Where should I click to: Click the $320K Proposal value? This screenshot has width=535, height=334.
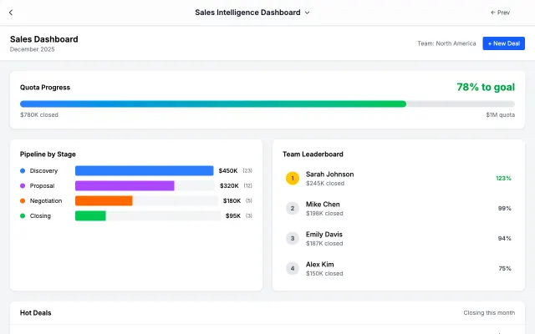coord(229,185)
